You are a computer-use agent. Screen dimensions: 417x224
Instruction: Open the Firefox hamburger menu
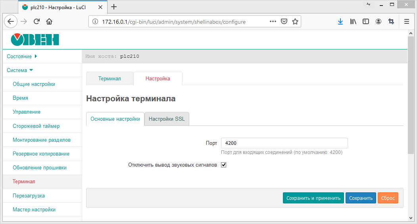(x=406, y=22)
